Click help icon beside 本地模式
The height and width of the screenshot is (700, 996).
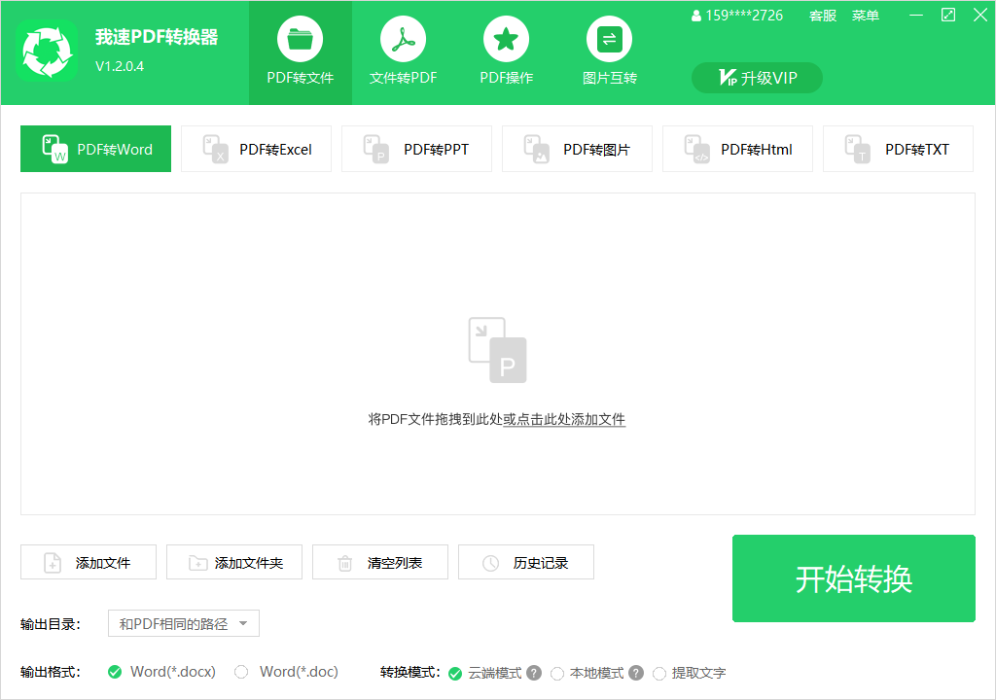coord(636,673)
